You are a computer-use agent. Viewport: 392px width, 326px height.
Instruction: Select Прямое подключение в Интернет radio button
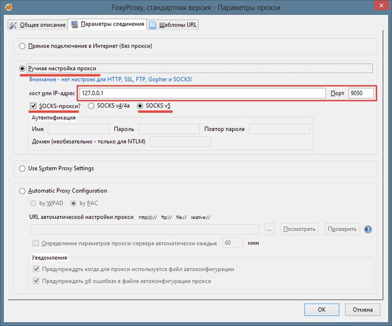tap(22, 46)
